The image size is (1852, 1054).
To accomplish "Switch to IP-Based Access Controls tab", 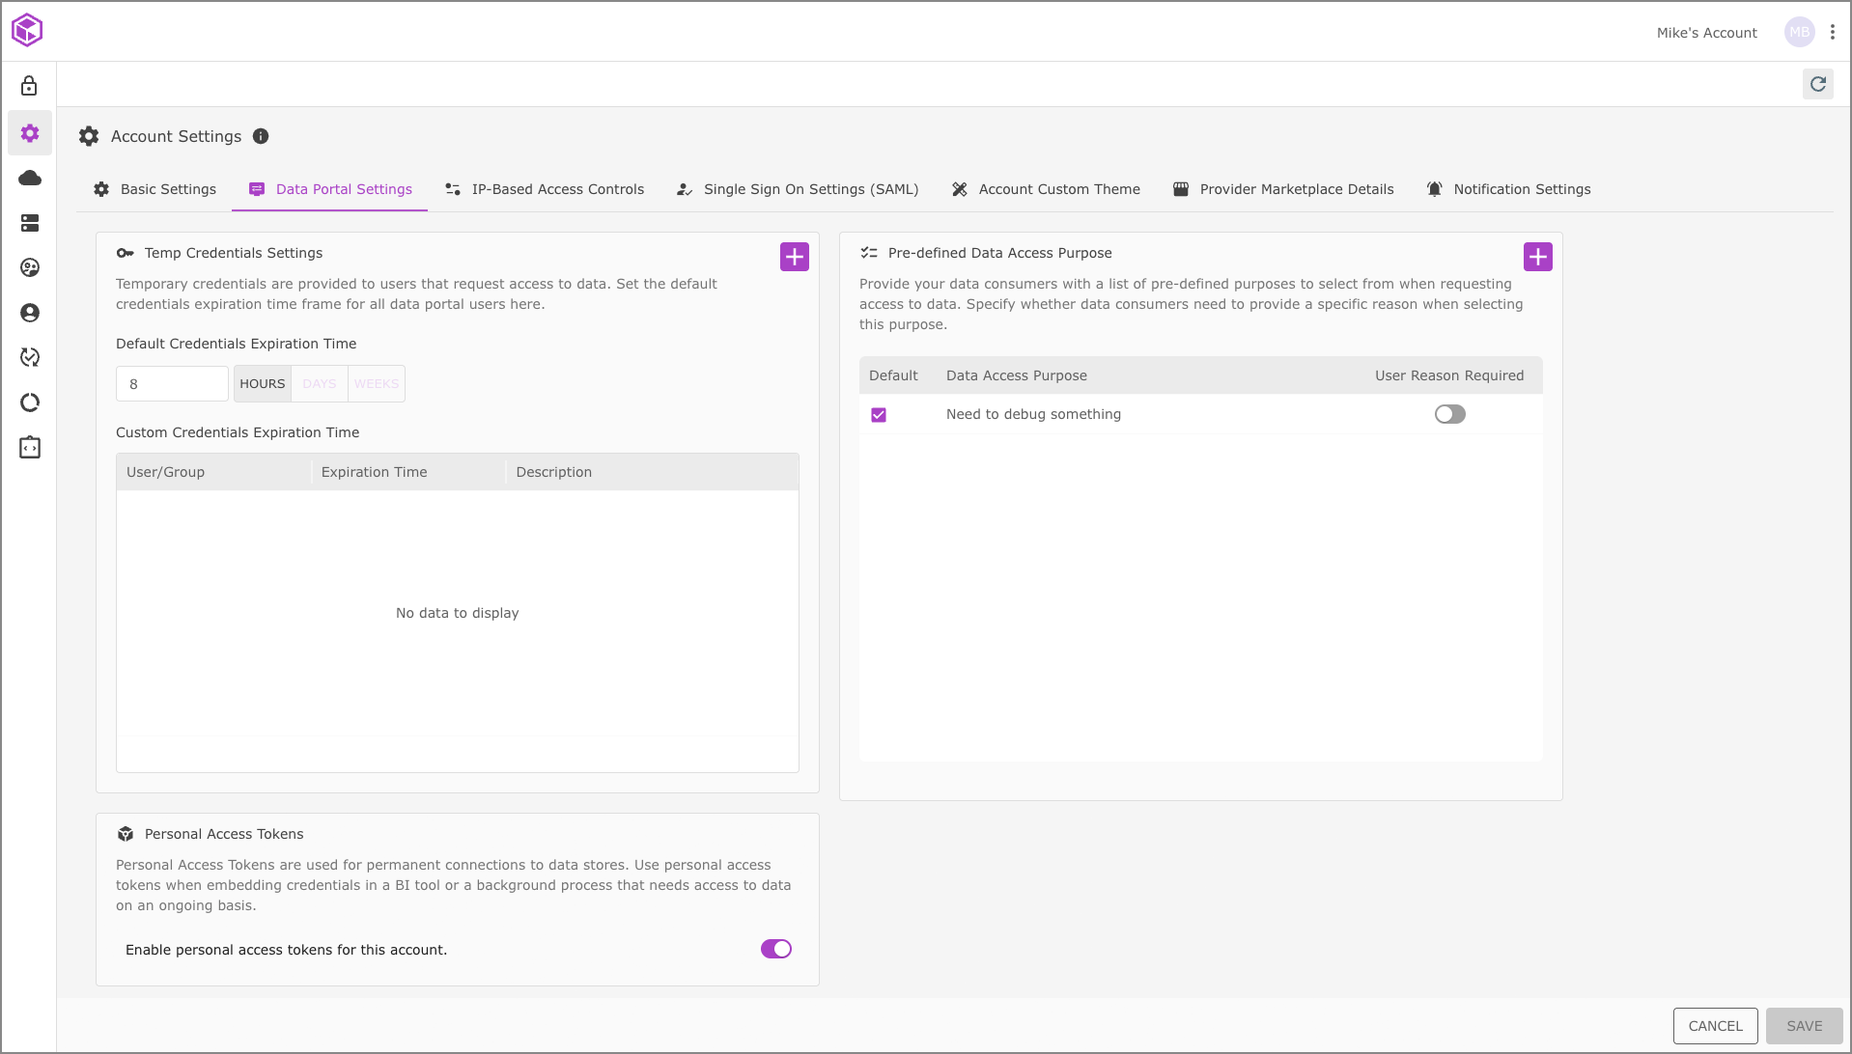I will tap(545, 189).
